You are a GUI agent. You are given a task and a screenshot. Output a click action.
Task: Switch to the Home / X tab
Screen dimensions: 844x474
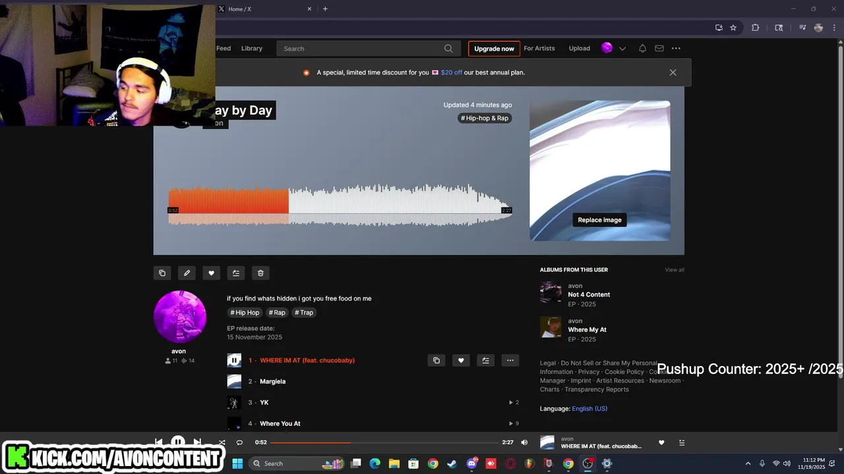(x=264, y=9)
